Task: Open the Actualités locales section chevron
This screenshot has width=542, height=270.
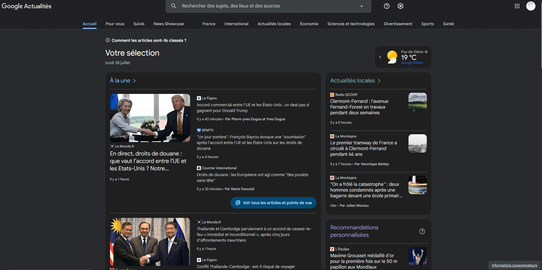Action: coord(379,81)
